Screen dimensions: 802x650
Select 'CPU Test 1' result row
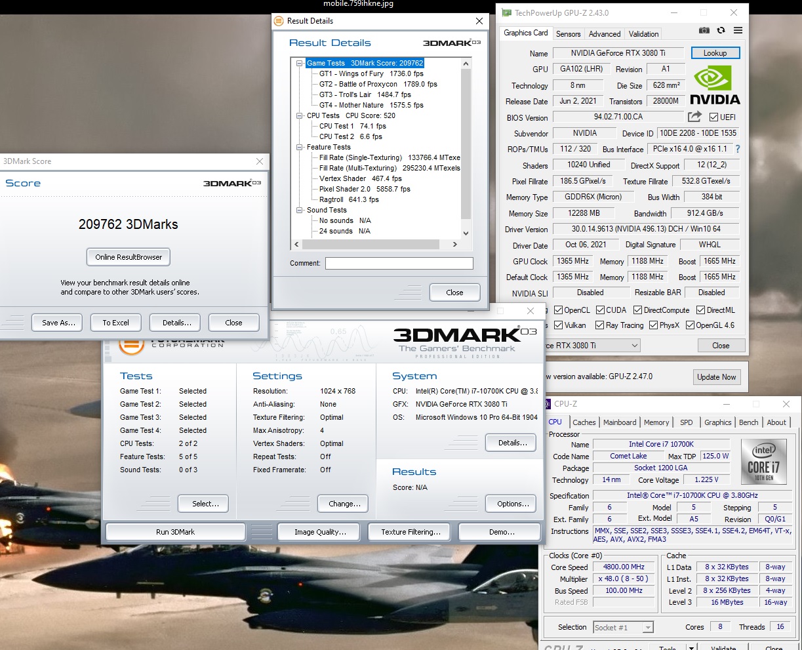(353, 127)
